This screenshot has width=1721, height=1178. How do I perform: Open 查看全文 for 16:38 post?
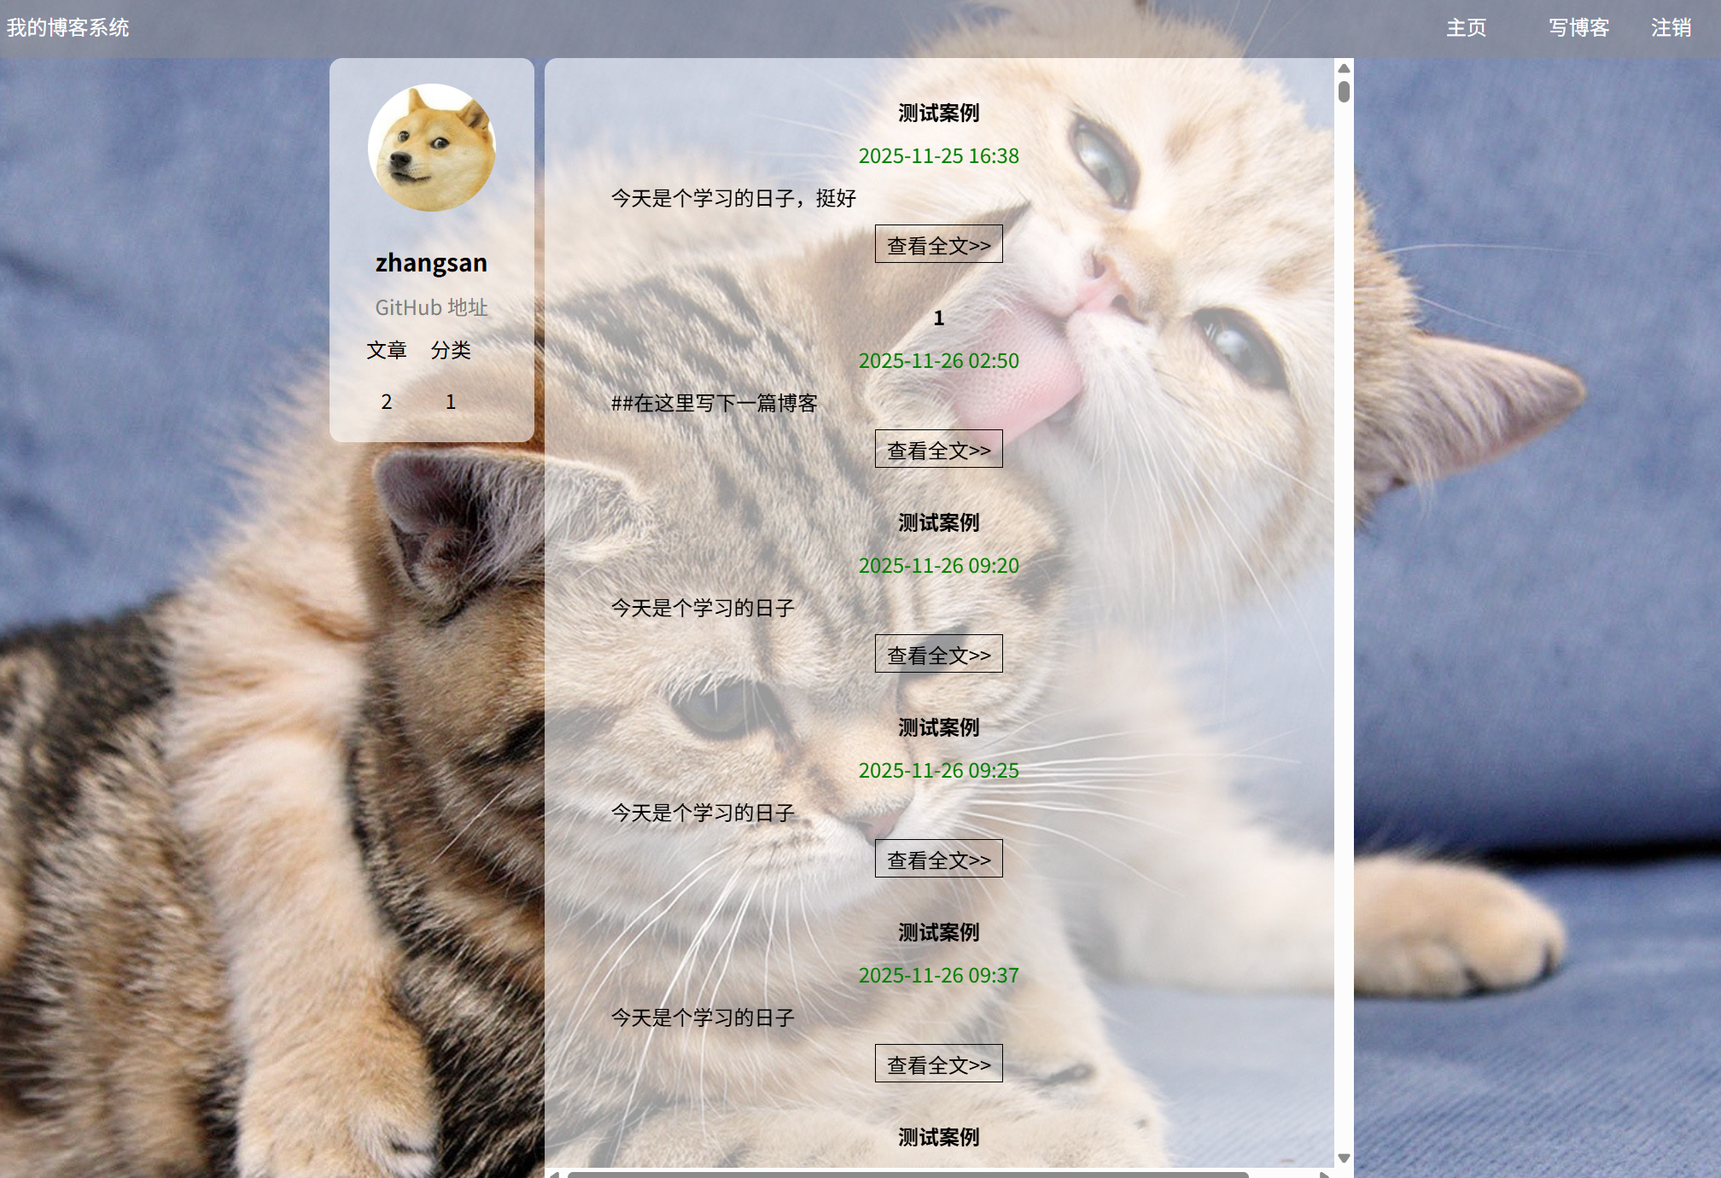pos(938,245)
